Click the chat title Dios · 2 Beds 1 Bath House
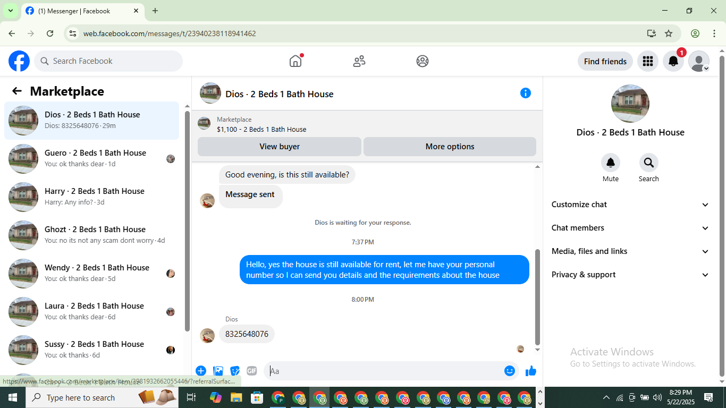The width and height of the screenshot is (726, 408). (280, 94)
